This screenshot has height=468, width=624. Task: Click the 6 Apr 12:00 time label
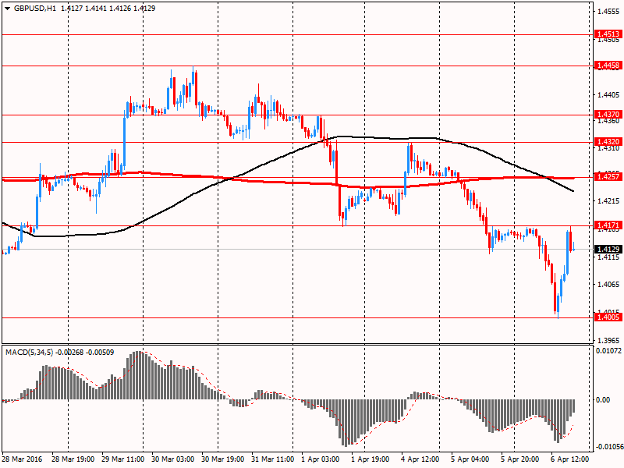point(570,459)
